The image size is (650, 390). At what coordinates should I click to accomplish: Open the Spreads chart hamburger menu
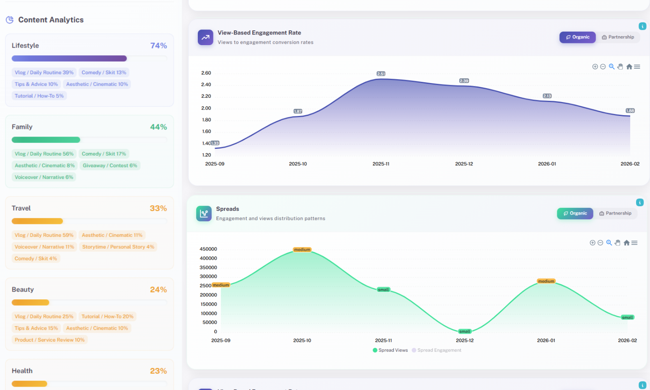[634, 243]
